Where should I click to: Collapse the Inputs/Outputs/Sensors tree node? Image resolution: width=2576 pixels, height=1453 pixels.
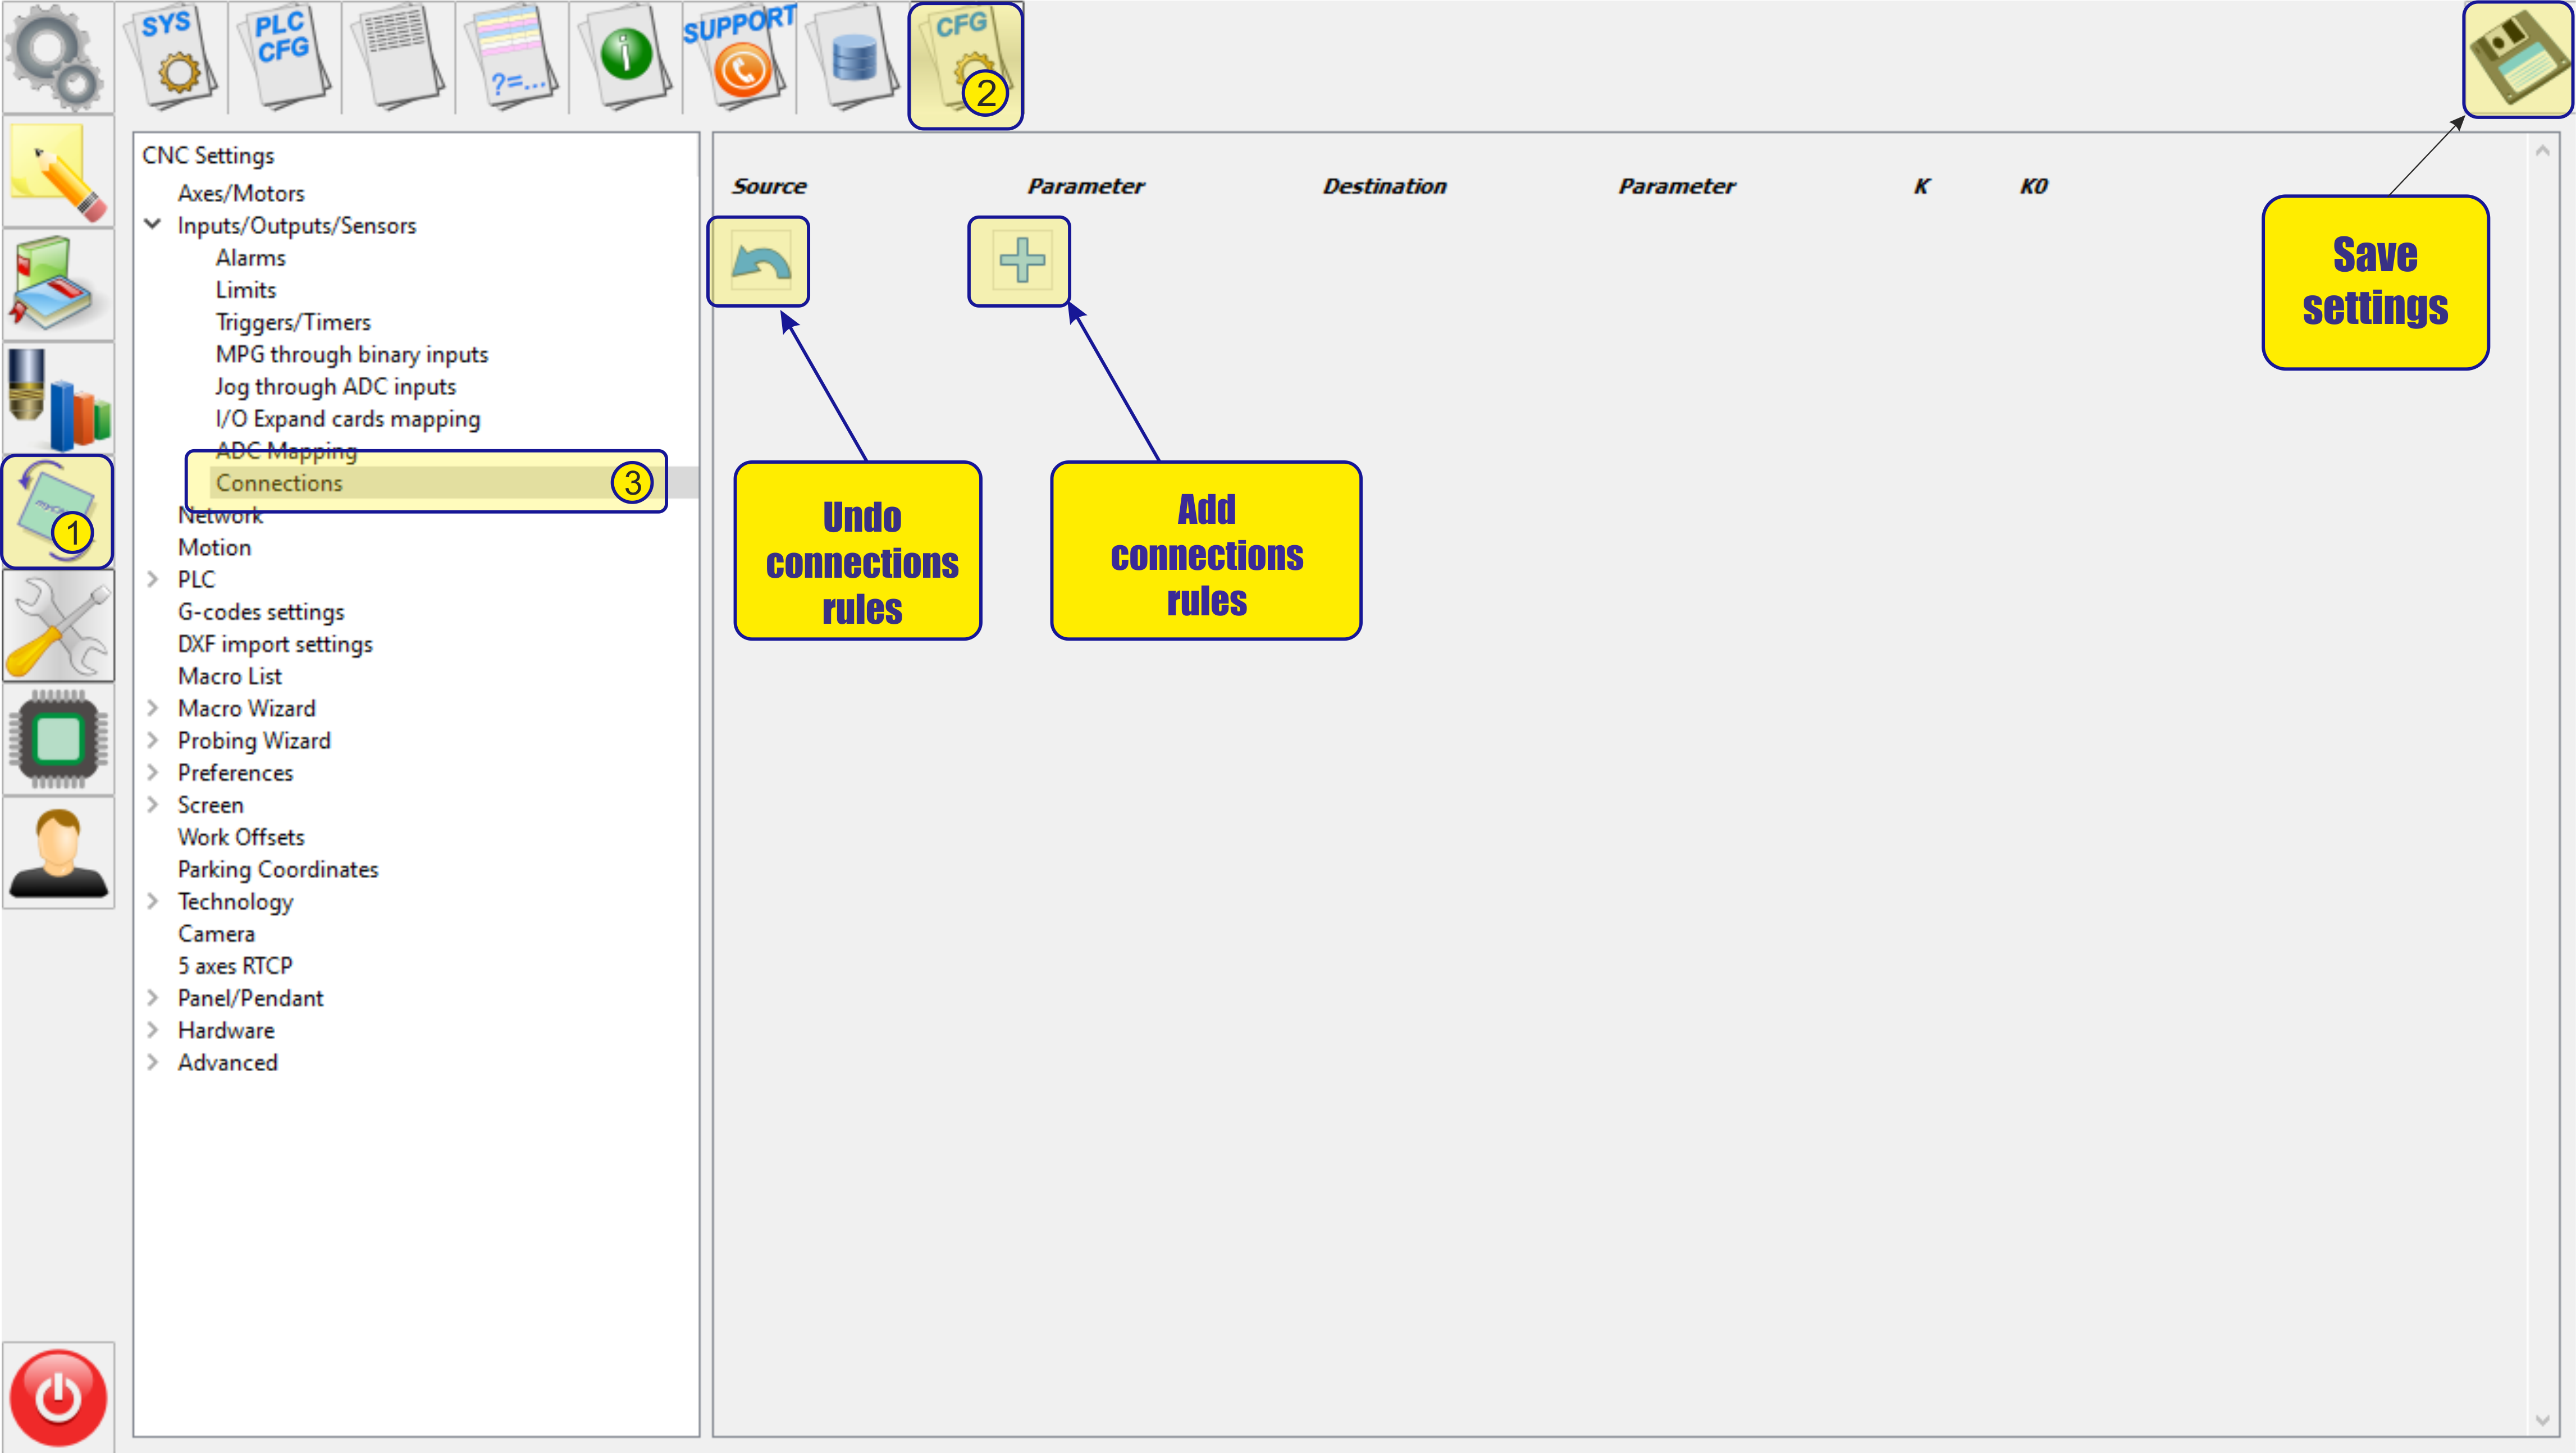(153, 225)
